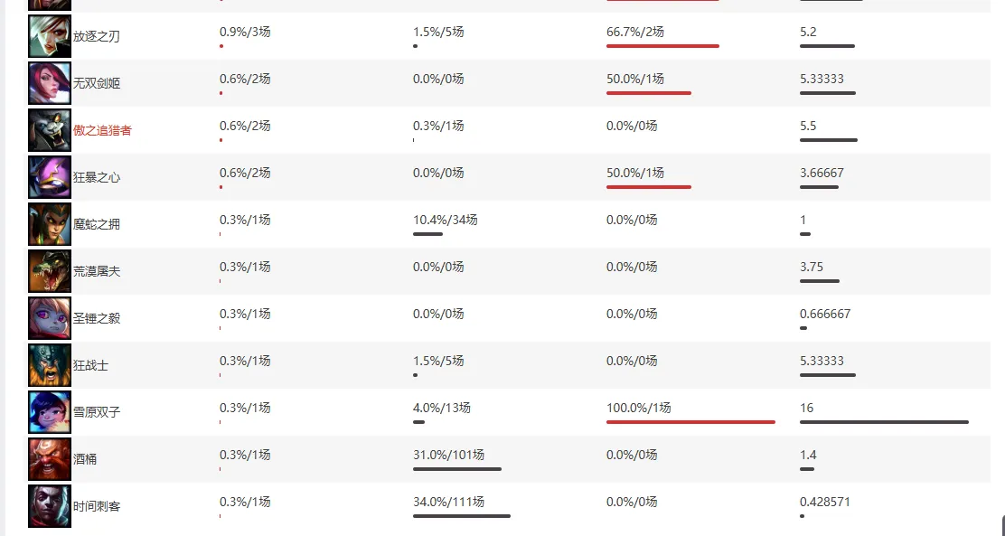Screen dimensions: 1005x536
Task: Click the 雪原双子 KDA value 16
Action: (806, 408)
